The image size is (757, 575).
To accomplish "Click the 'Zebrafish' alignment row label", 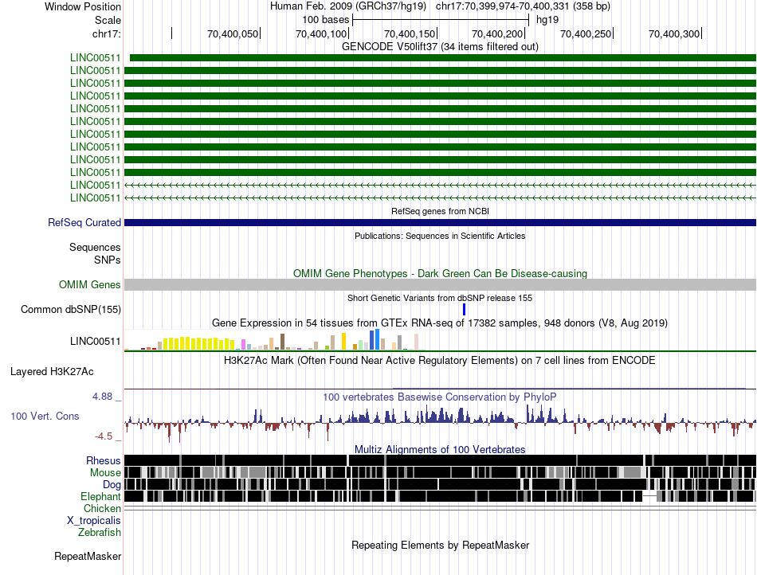I will [100, 533].
